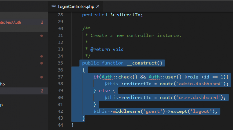Viewport: 233px width, 130px height.
Task: Switch to the LoginController.php tab
Action: point(76,6)
